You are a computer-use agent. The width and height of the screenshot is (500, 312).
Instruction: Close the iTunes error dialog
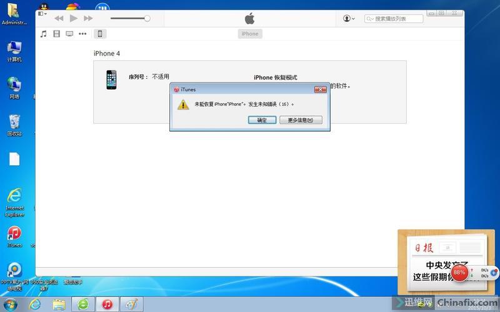click(x=321, y=89)
